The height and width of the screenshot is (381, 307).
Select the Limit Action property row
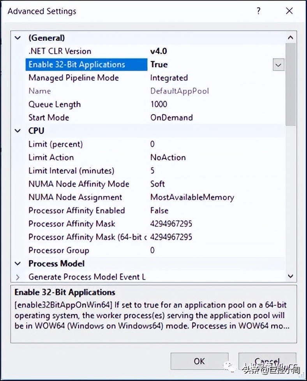[51, 157]
